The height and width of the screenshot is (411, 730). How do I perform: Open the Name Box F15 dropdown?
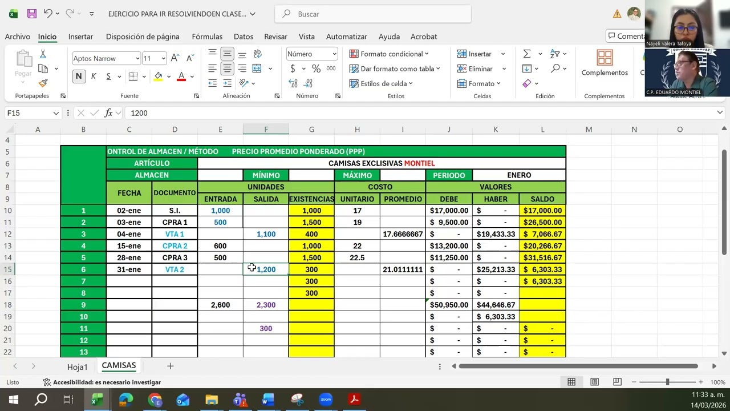click(56, 113)
